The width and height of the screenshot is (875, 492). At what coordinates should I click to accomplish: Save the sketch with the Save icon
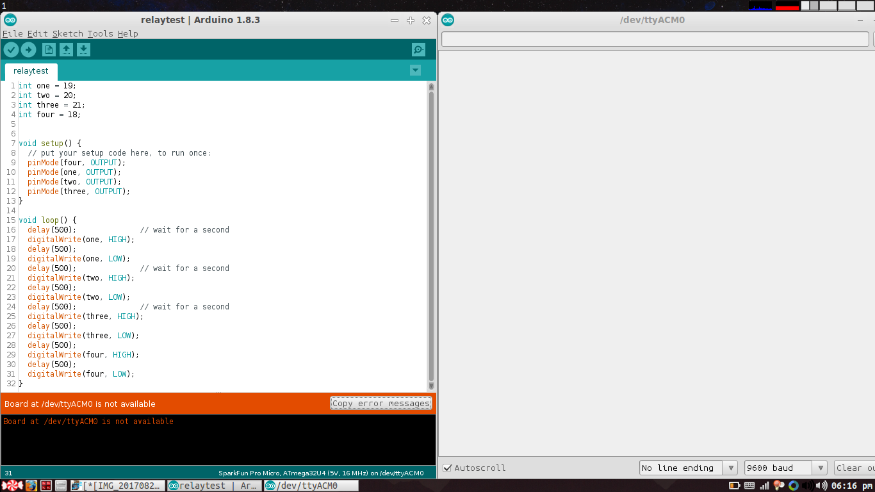coord(83,49)
